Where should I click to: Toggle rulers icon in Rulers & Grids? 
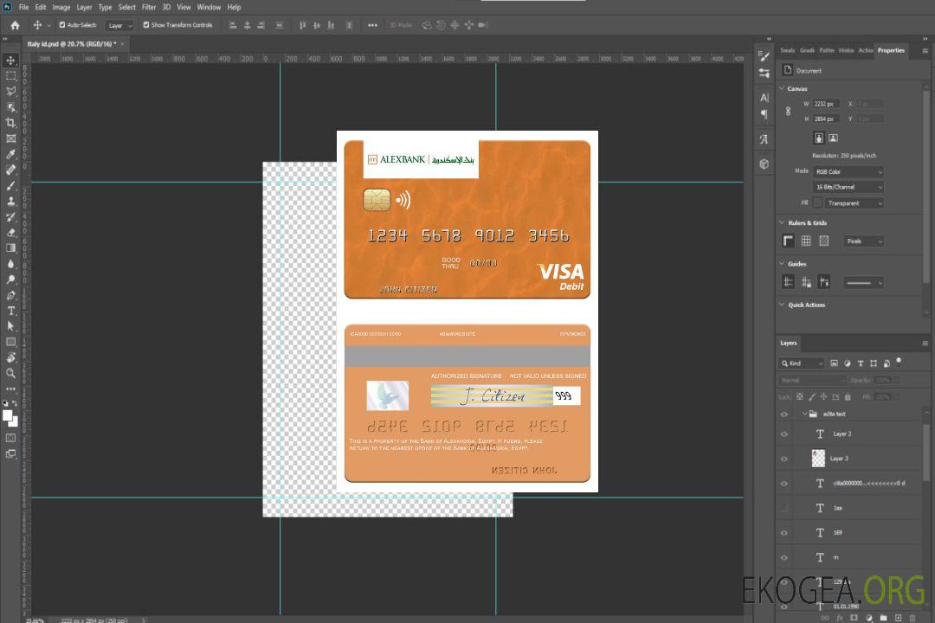coord(788,241)
